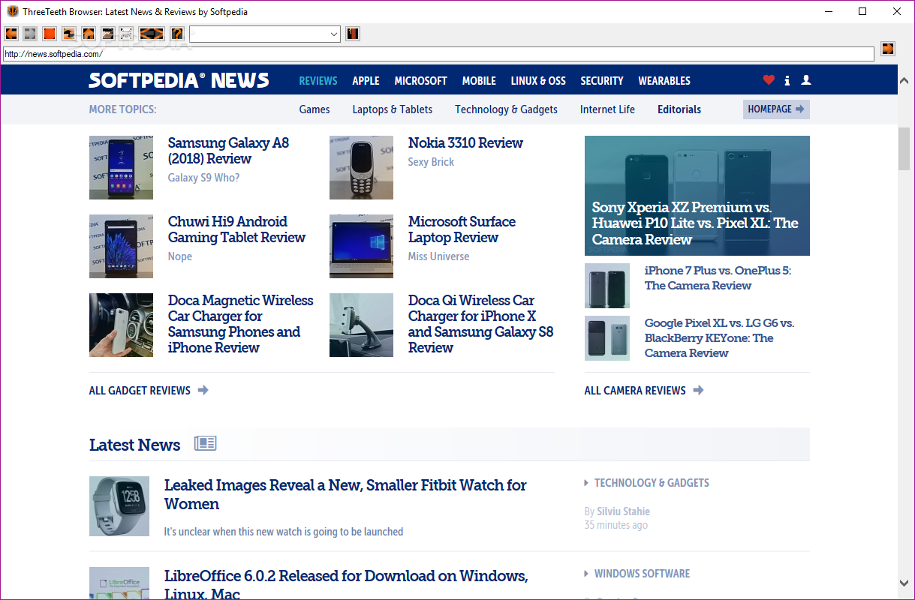Click ALL GADGET REVIEWS link
This screenshot has height=600, width=915.
[x=140, y=391]
